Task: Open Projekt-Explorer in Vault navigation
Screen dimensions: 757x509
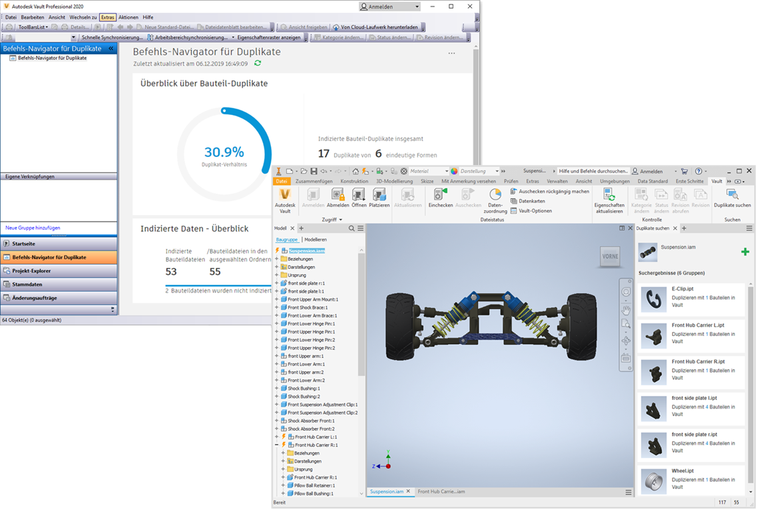Action: pos(59,271)
